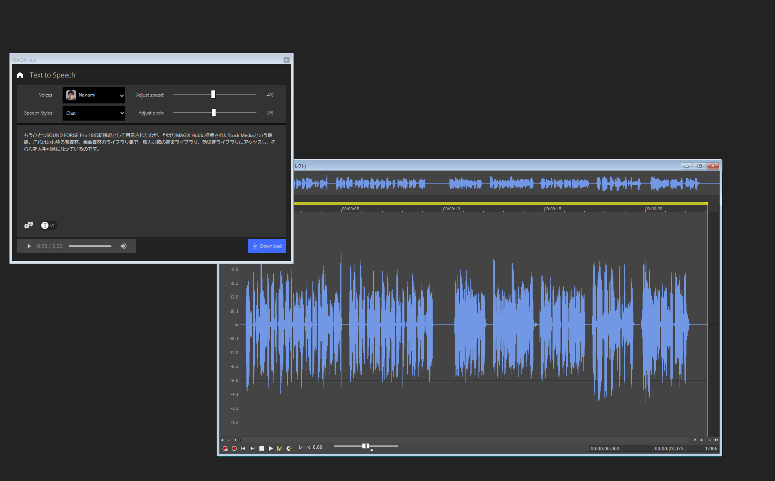Click the 00:00:15 ruler mark

(552, 209)
